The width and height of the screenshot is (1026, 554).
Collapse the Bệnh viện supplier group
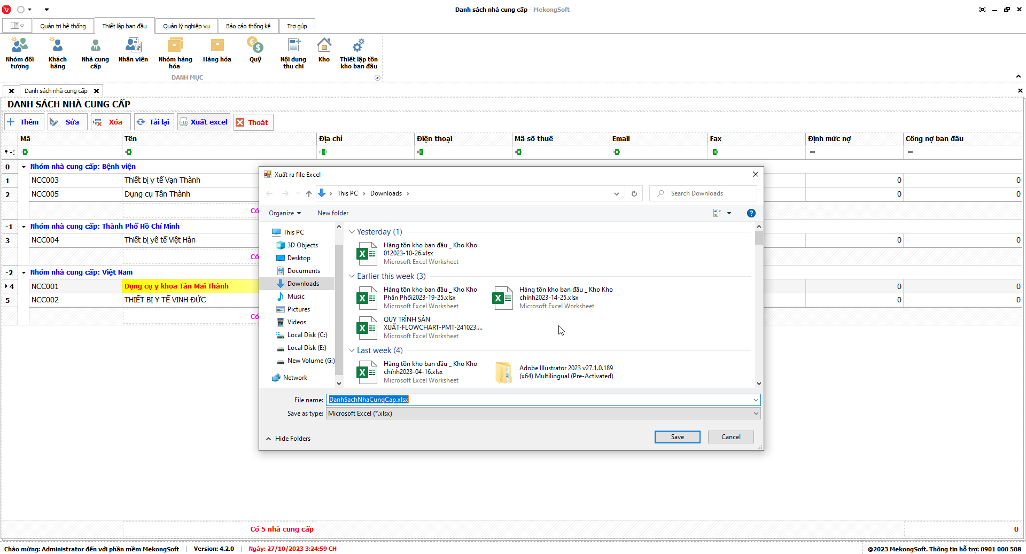(24, 167)
